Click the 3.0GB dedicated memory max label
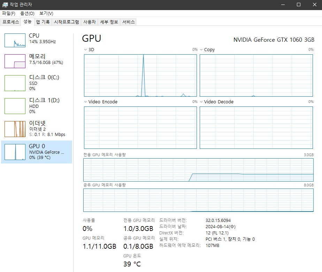 tap(309, 155)
